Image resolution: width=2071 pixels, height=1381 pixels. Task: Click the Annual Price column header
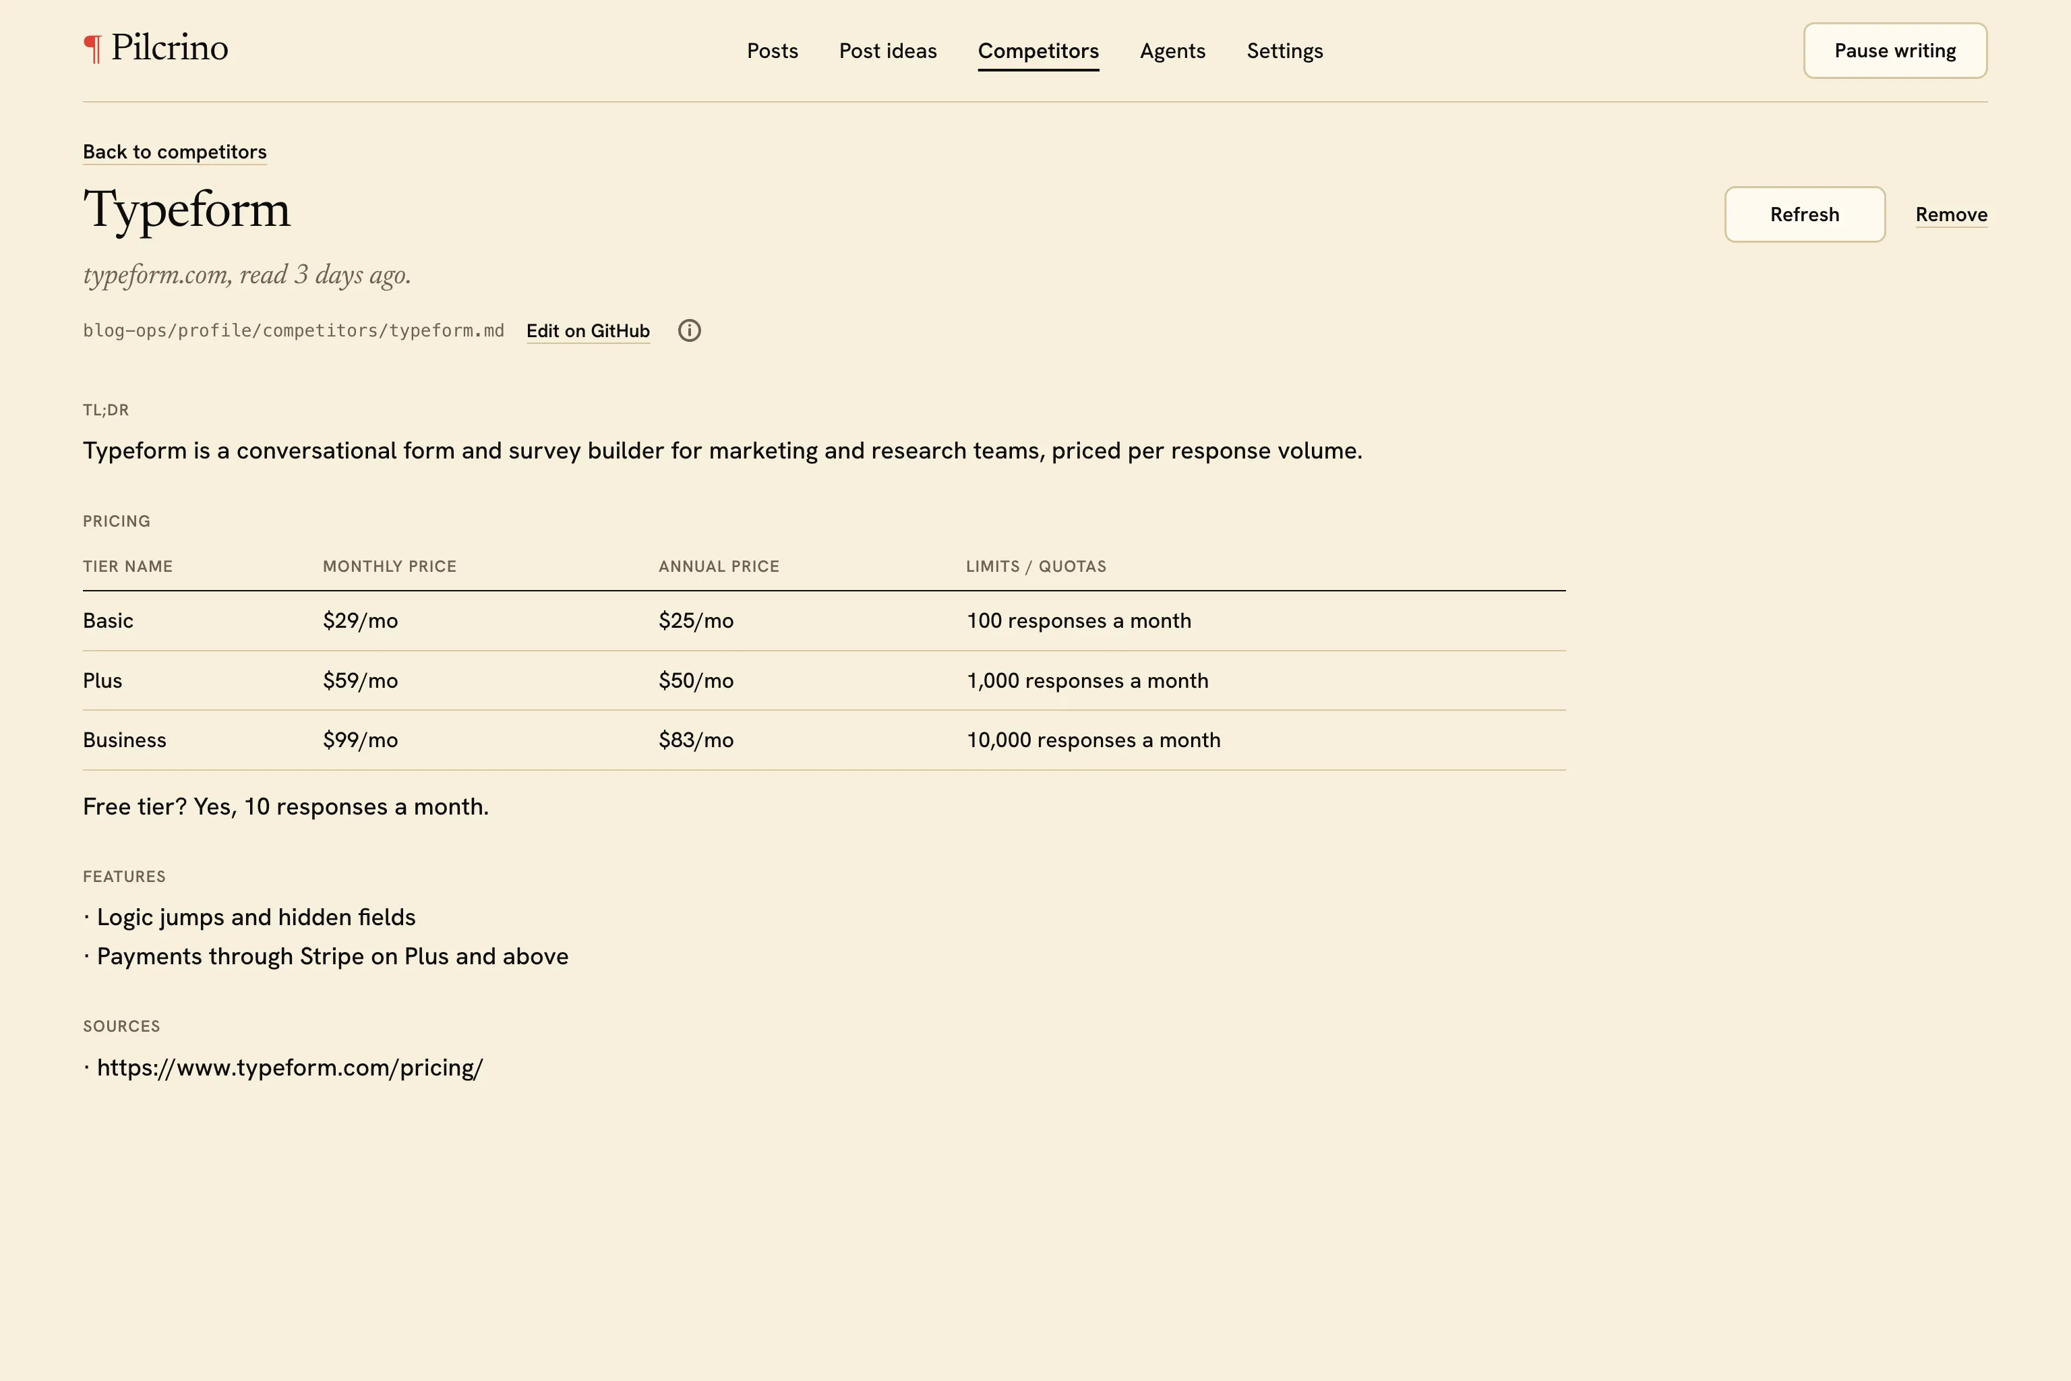[x=719, y=566]
